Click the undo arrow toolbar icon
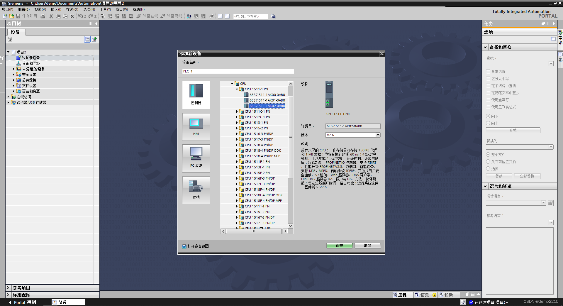Screen dimensions: 563x306 [x=80, y=16]
